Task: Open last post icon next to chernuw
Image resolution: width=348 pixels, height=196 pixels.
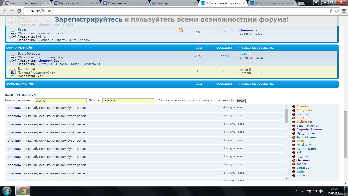Action: tap(256, 30)
